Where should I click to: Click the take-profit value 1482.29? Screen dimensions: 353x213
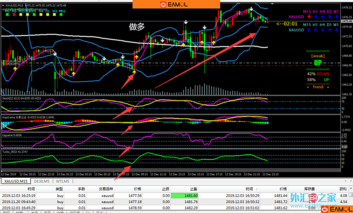pyautogui.click(x=191, y=208)
